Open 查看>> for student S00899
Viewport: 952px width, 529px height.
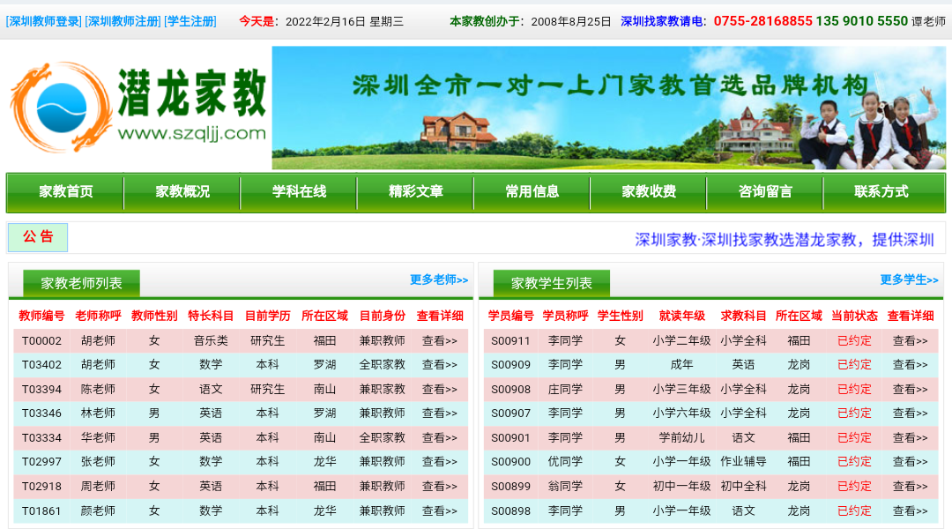(910, 486)
